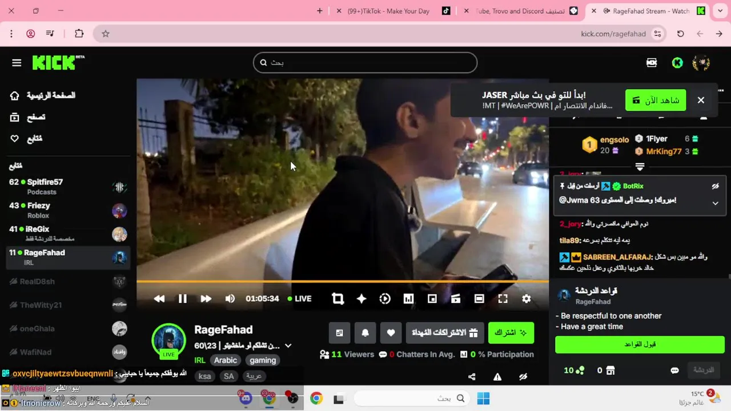Click Chrome icon next to taskbar search

(316, 398)
